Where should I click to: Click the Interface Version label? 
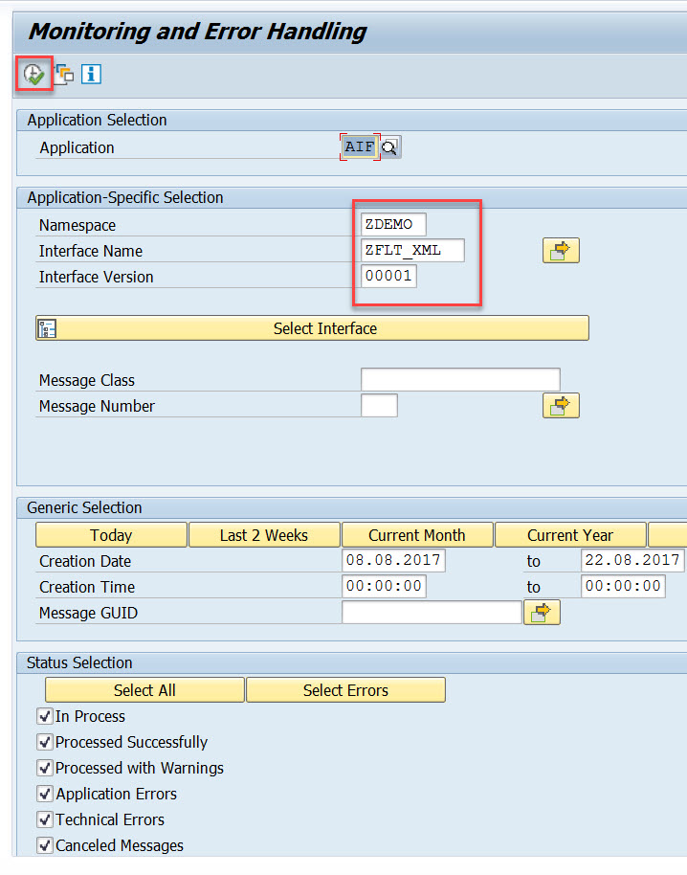pos(96,277)
